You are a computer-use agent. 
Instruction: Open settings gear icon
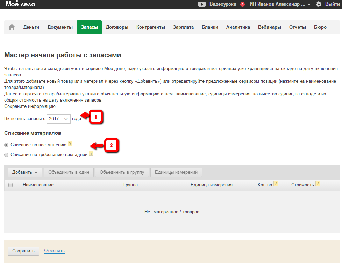click(319, 4)
